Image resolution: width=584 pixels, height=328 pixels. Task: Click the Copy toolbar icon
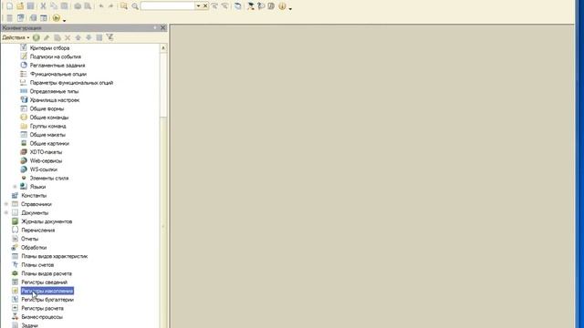pyautogui.click(x=53, y=6)
